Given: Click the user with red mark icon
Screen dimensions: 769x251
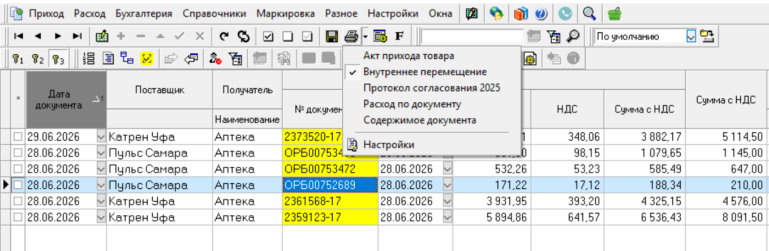Looking at the screenshot, I should tap(216, 58).
